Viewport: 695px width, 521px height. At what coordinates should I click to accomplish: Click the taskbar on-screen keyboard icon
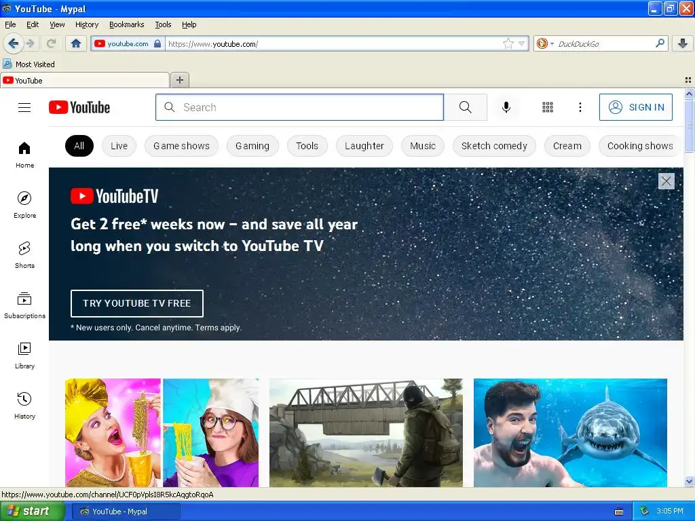click(x=619, y=512)
